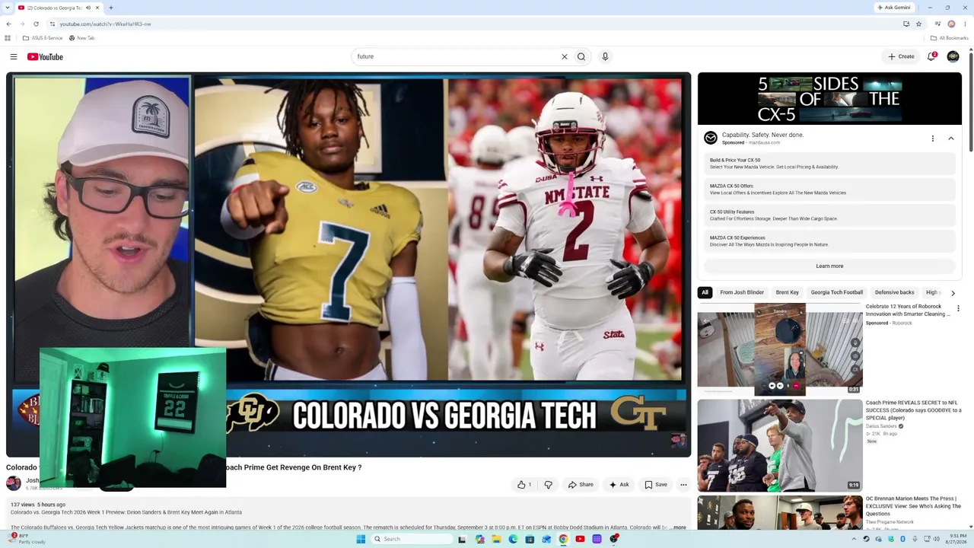Launch Microsoft Edge from the taskbar
Image resolution: width=974 pixels, height=548 pixels.
(513, 539)
